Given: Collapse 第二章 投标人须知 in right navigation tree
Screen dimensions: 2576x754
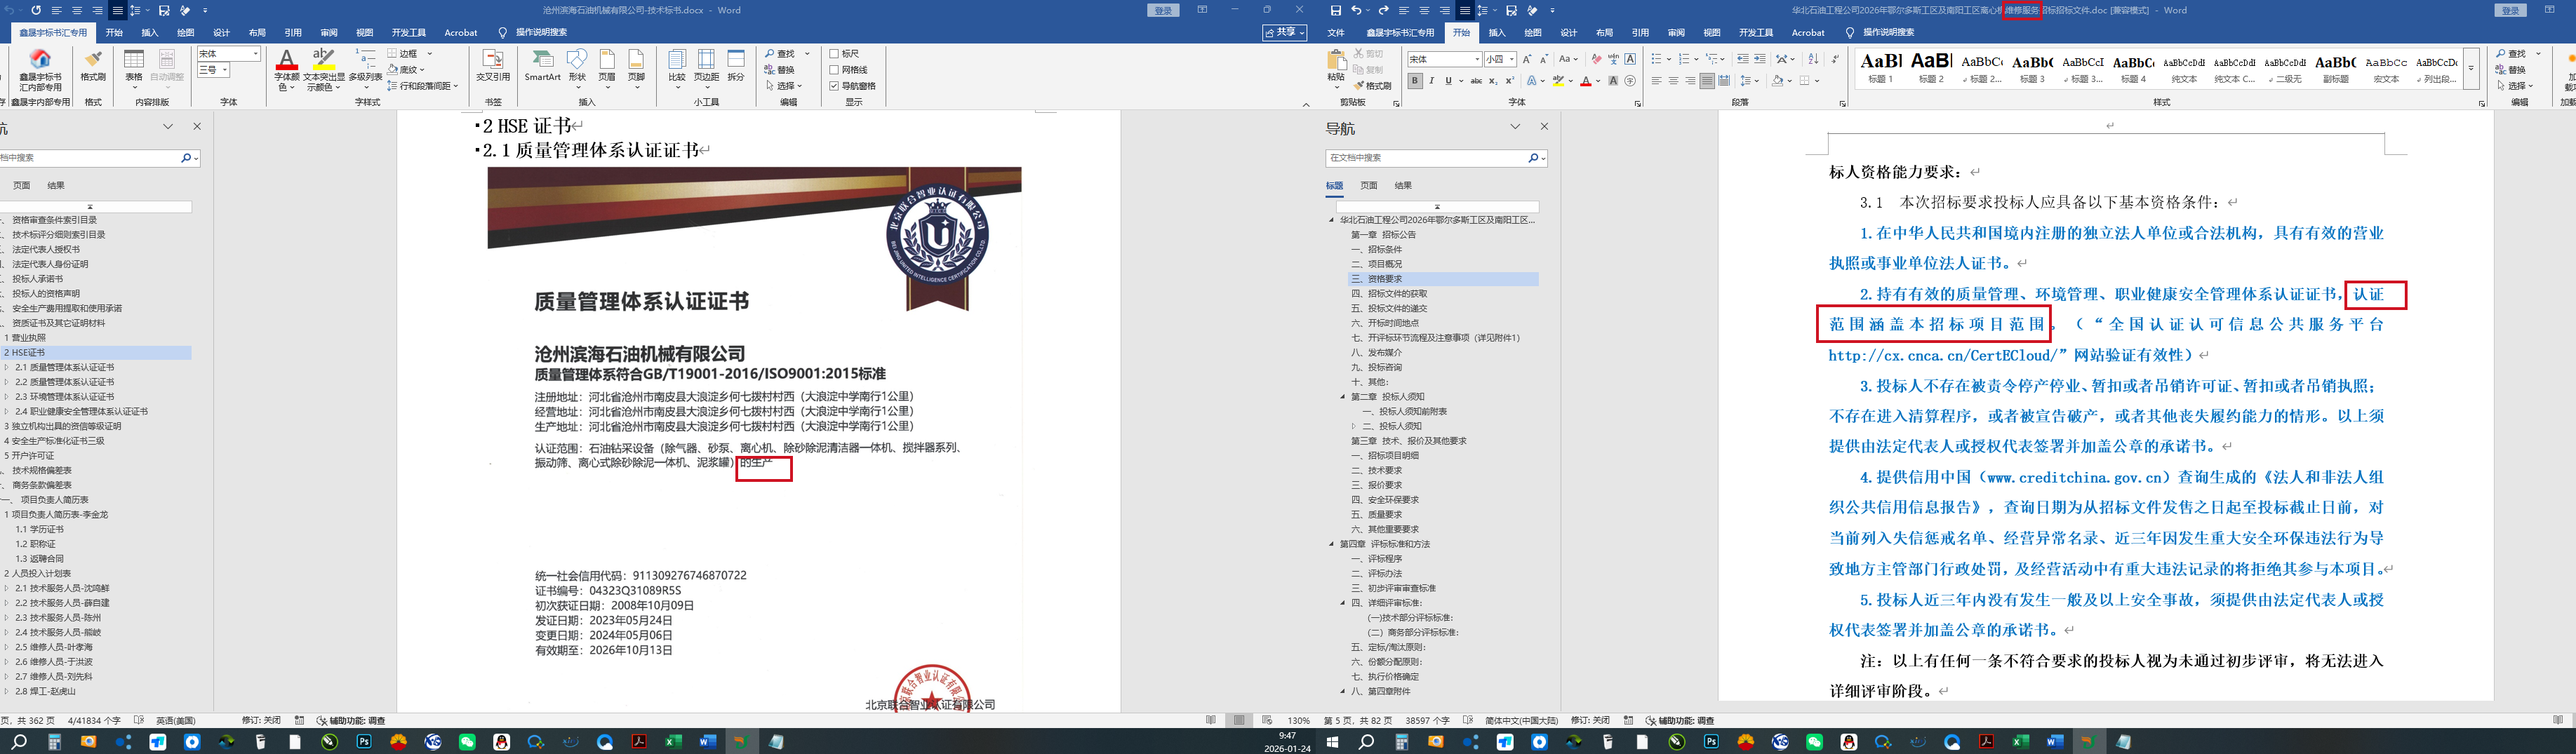Looking at the screenshot, I should click(1343, 397).
